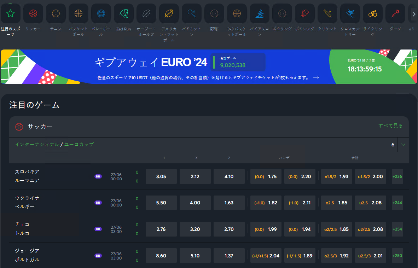
Task: Expand +250 more markets for Georgia-Portugal
Action: (397, 256)
